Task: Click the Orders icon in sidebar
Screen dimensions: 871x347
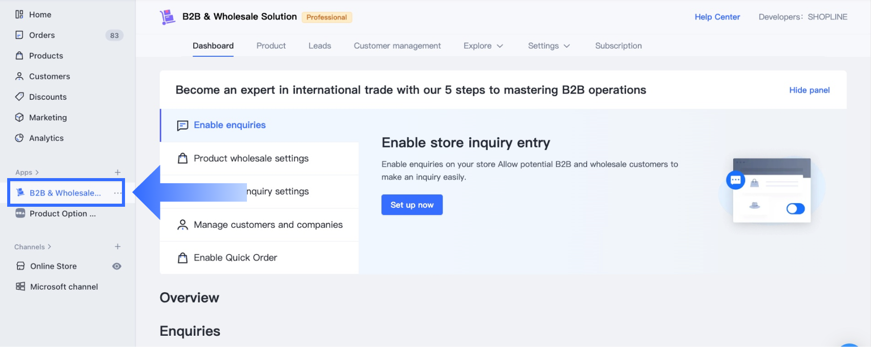Action: coord(19,35)
